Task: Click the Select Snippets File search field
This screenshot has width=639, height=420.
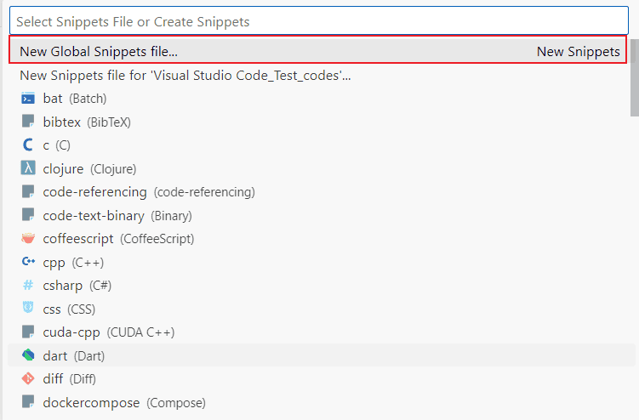Action: pyautogui.click(x=319, y=21)
